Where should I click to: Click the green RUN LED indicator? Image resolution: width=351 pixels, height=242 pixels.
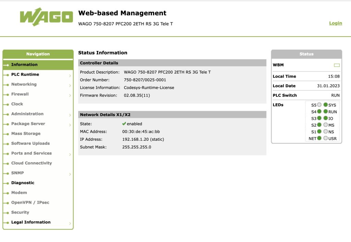[326, 112]
